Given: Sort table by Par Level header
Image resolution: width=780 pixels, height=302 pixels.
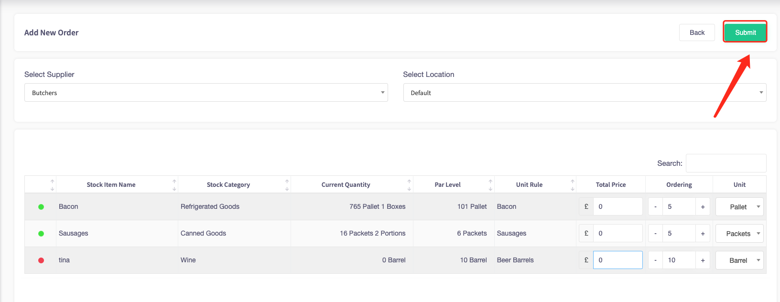Looking at the screenshot, I should coord(454,185).
